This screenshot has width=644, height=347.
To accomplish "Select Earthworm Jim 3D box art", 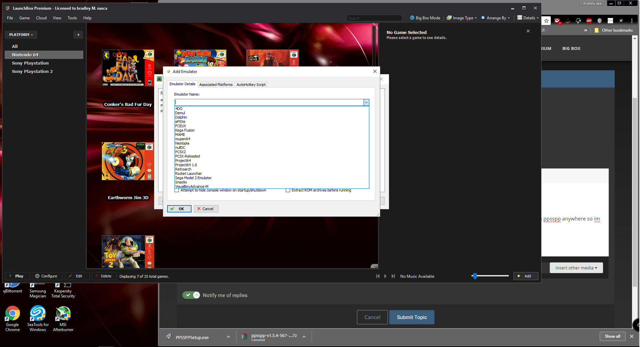I will (128, 161).
